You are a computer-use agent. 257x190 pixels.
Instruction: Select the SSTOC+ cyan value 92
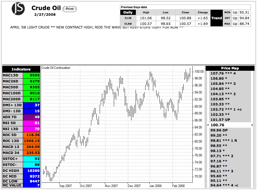[x=32, y=159]
